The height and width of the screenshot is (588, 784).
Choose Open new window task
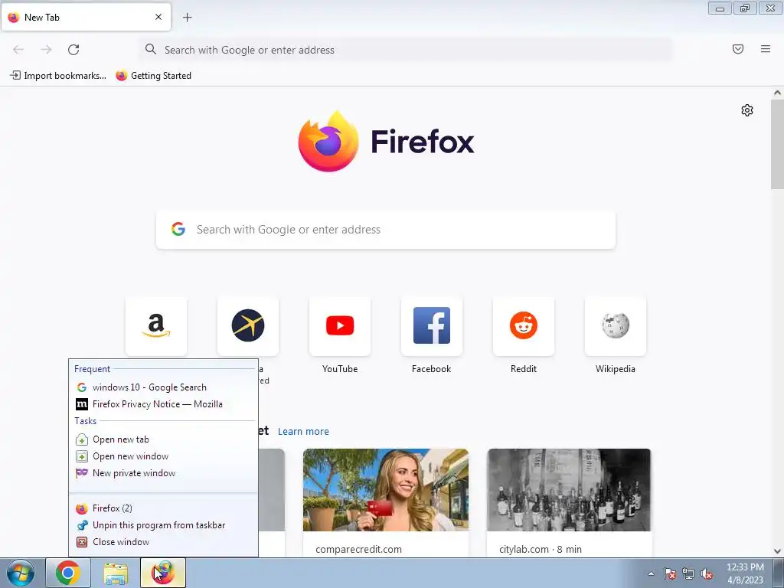coord(164,456)
